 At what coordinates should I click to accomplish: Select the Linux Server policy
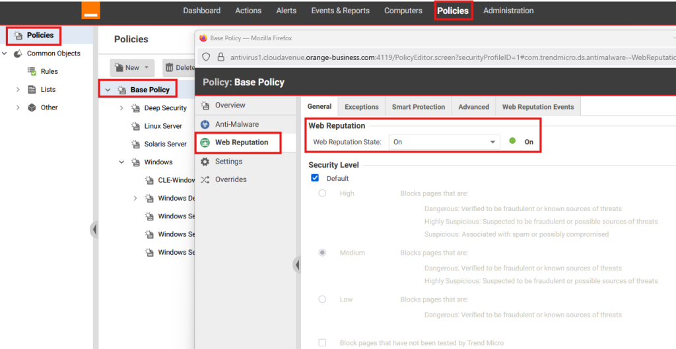click(x=162, y=126)
